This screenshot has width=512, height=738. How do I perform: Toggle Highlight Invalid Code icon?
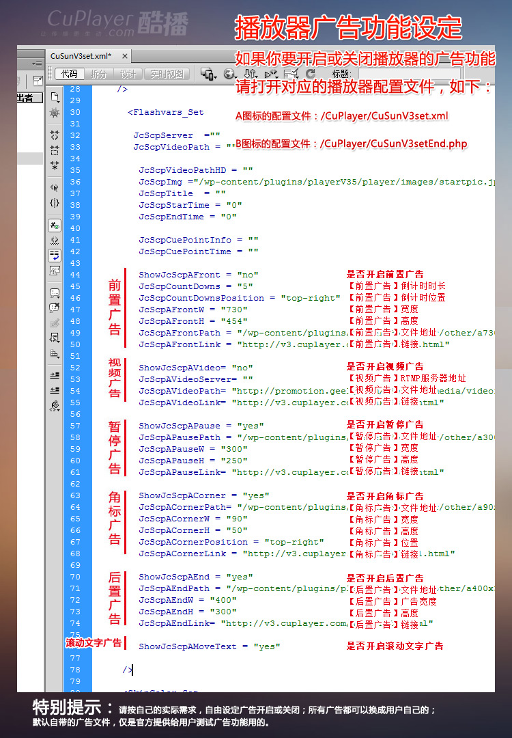coord(55,241)
